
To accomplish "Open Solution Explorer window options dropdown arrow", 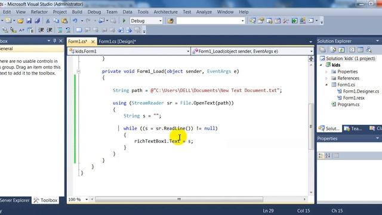I will [377, 41].
